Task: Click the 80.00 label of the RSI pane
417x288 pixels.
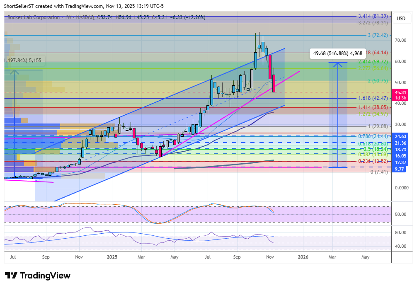Action: (400, 233)
